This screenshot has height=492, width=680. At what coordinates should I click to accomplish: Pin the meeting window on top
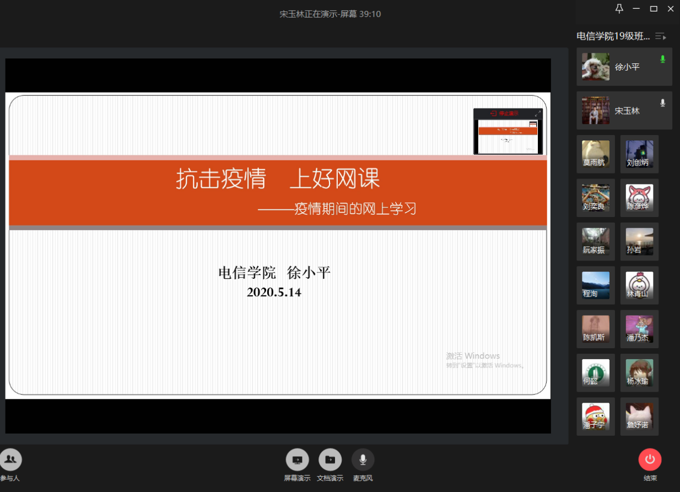(619, 8)
